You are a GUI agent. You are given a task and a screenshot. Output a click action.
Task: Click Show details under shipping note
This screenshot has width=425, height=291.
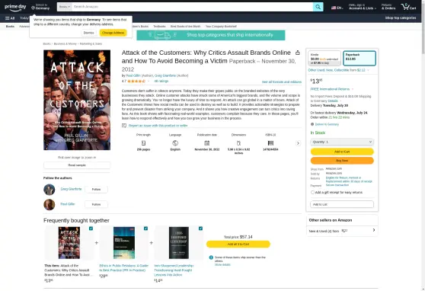222,264
